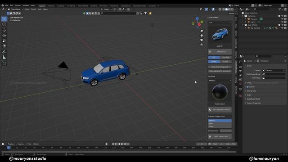The width and height of the screenshot is (288, 162).
Task: Open the Metallic car paint dropdown
Action: tap(220, 81)
